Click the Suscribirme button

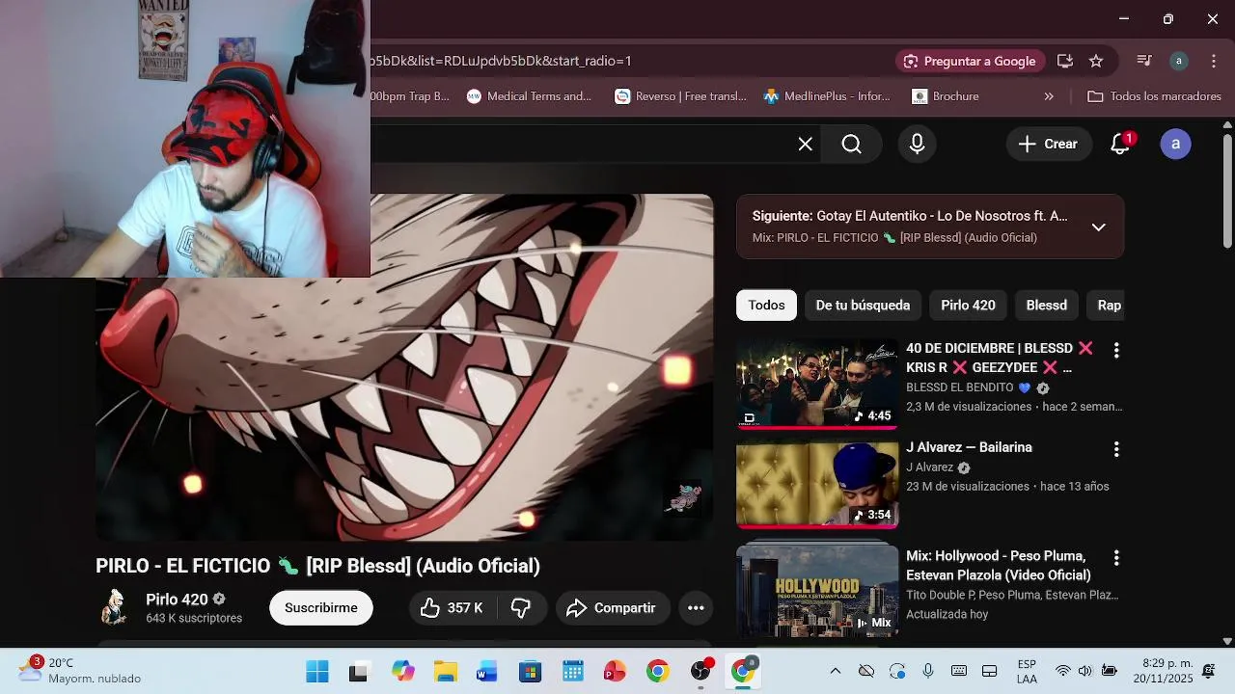tap(321, 608)
